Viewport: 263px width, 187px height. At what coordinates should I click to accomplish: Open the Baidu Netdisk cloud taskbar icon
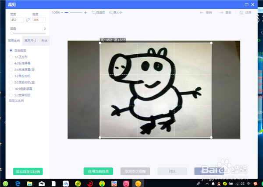[66, 184]
